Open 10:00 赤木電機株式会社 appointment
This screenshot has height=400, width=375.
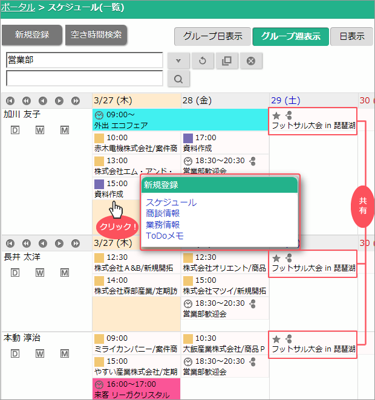click(136, 143)
